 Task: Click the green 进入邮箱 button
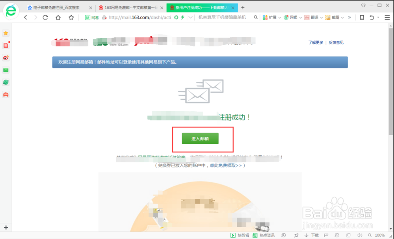click(200, 138)
